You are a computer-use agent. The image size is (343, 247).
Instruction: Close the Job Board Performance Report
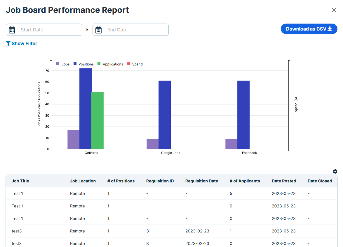tap(334, 10)
